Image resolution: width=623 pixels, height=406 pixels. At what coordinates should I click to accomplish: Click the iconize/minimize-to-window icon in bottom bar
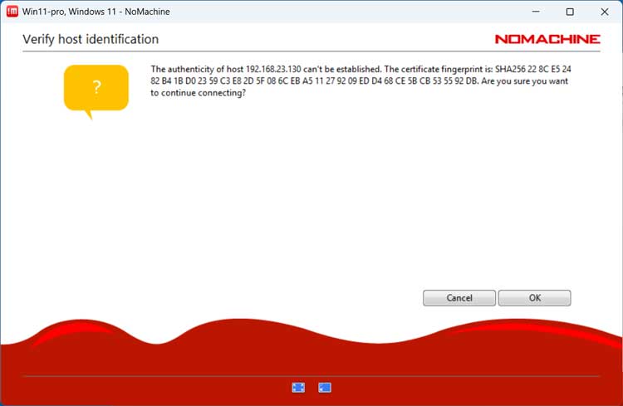325,388
